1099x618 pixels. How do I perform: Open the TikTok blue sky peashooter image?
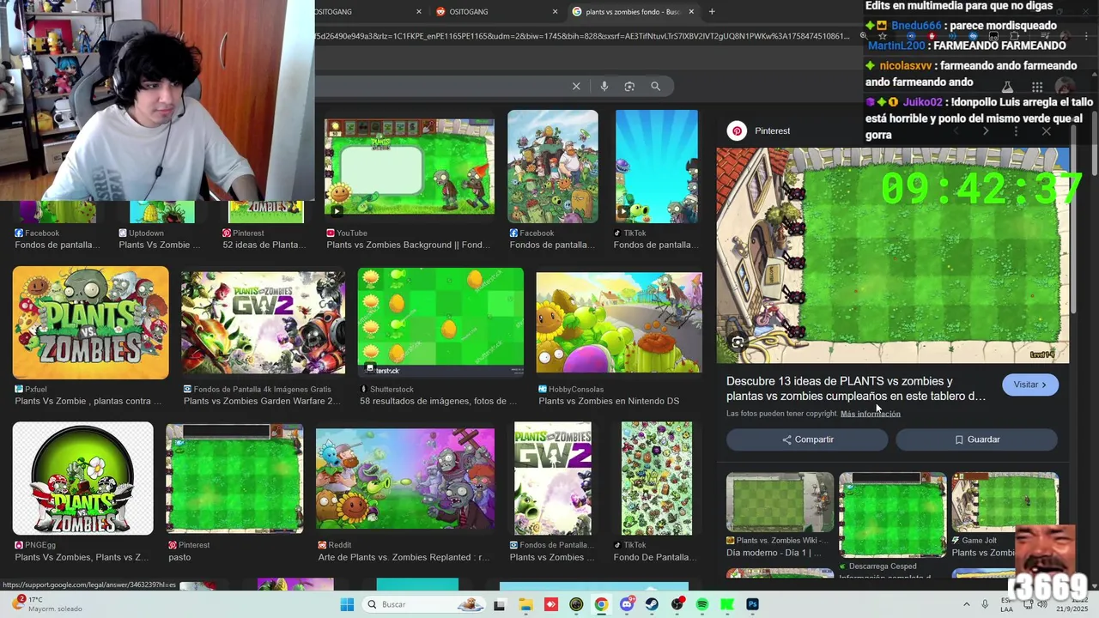pos(657,167)
